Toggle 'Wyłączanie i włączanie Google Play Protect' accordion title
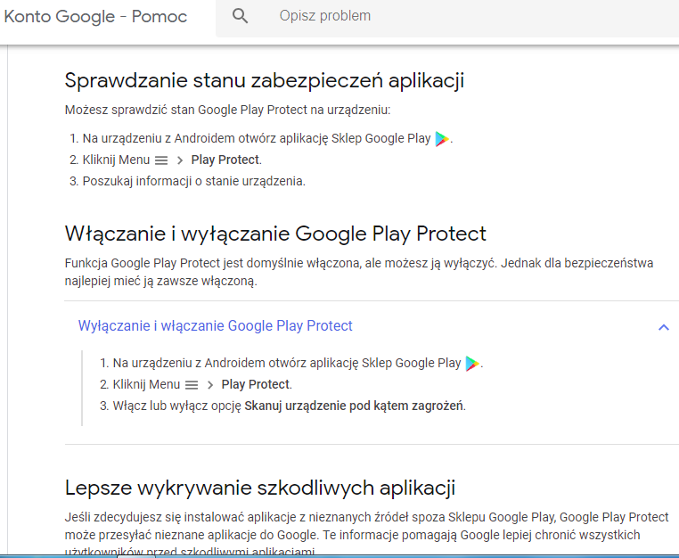Viewport: 679px width, 558px height. tap(216, 326)
